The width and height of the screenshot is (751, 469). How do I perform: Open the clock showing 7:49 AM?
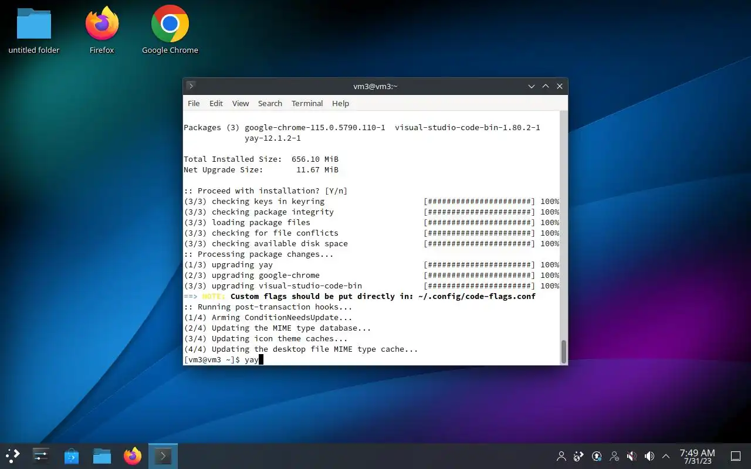(x=697, y=456)
